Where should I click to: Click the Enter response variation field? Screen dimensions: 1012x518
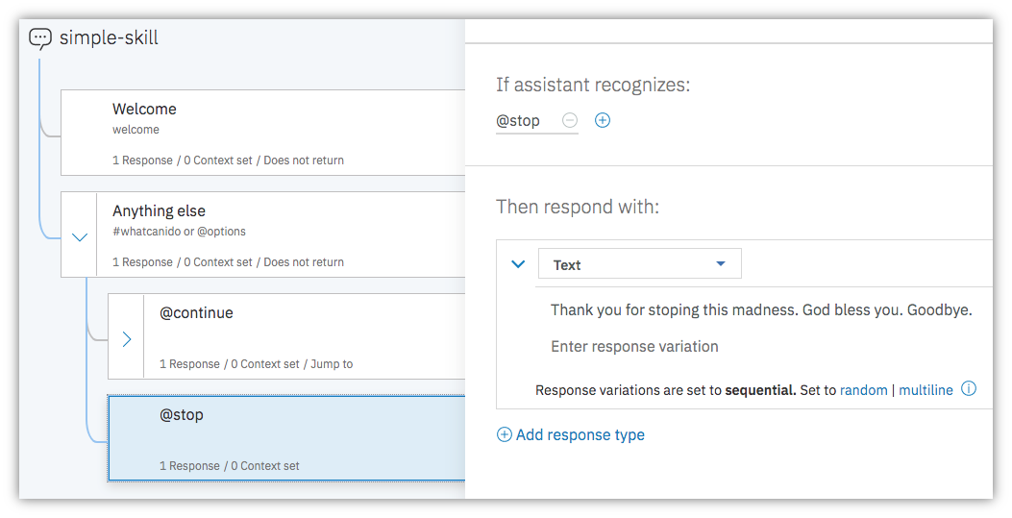tap(634, 346)
